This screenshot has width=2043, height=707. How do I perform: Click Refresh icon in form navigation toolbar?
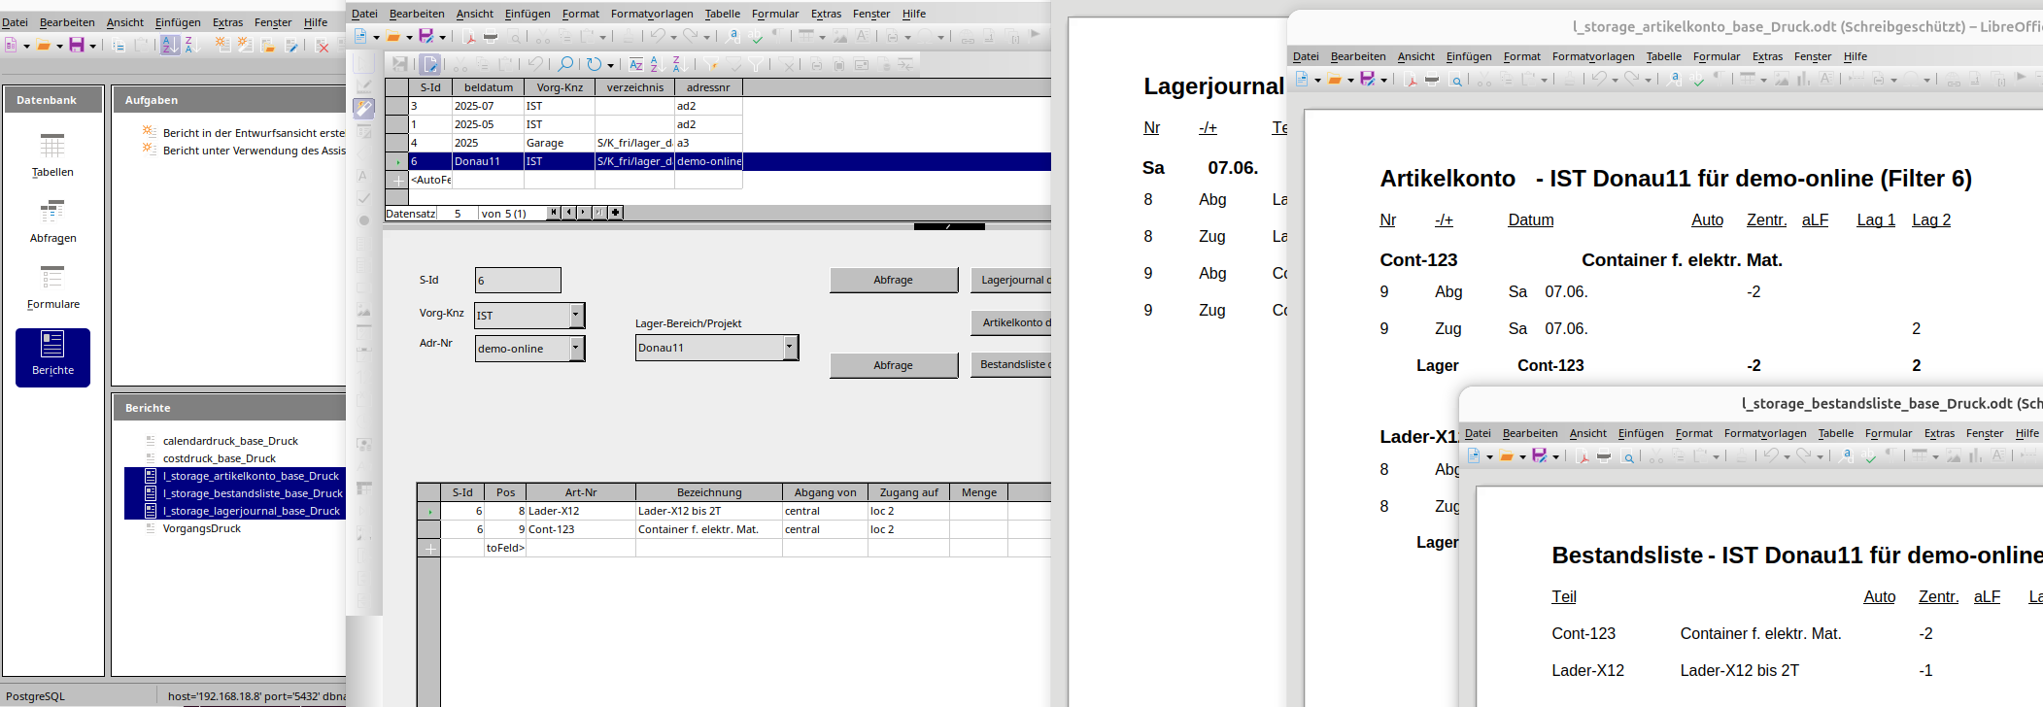(594, 64)
